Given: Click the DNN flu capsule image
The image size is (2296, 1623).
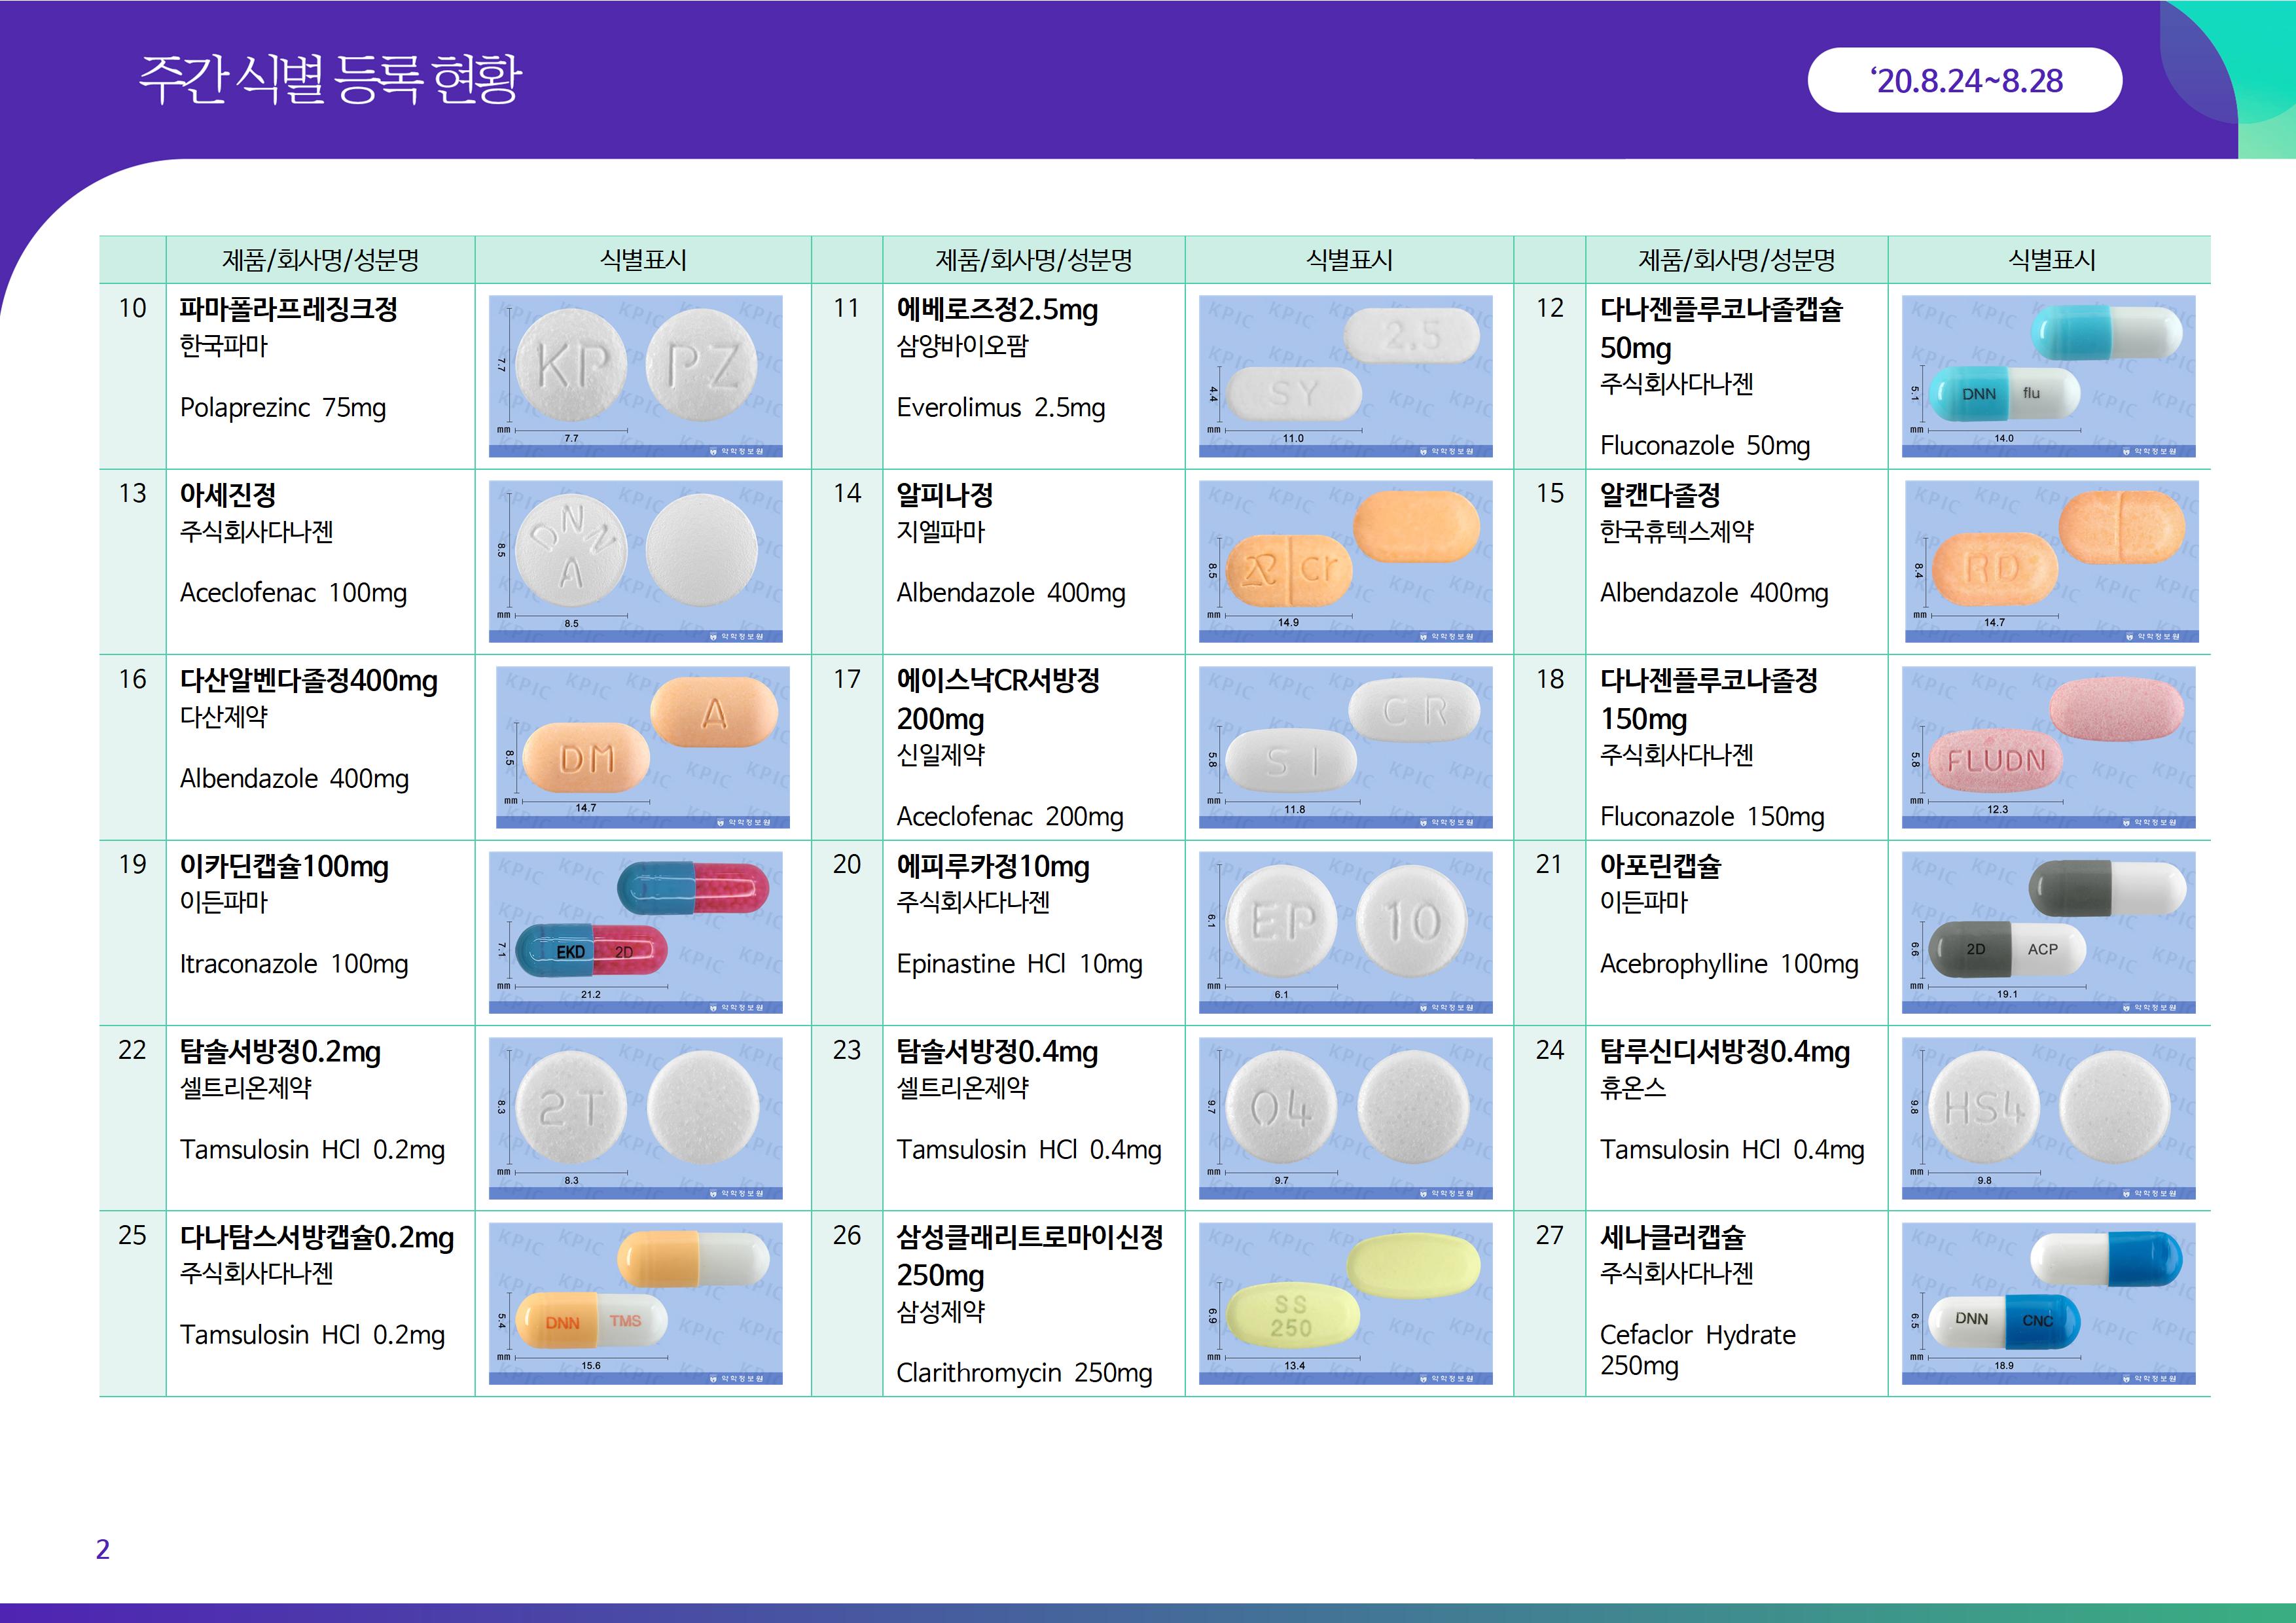Looking at the screenshot, I should pyautogui.click(x=2048, y=376).
